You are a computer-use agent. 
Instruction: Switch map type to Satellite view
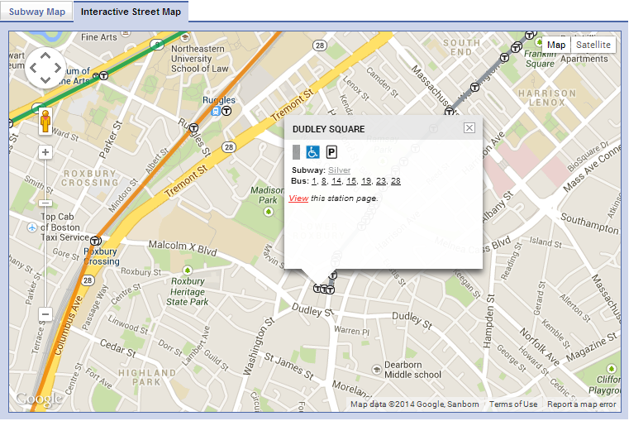pyautogui.click(x=593, y=45)
